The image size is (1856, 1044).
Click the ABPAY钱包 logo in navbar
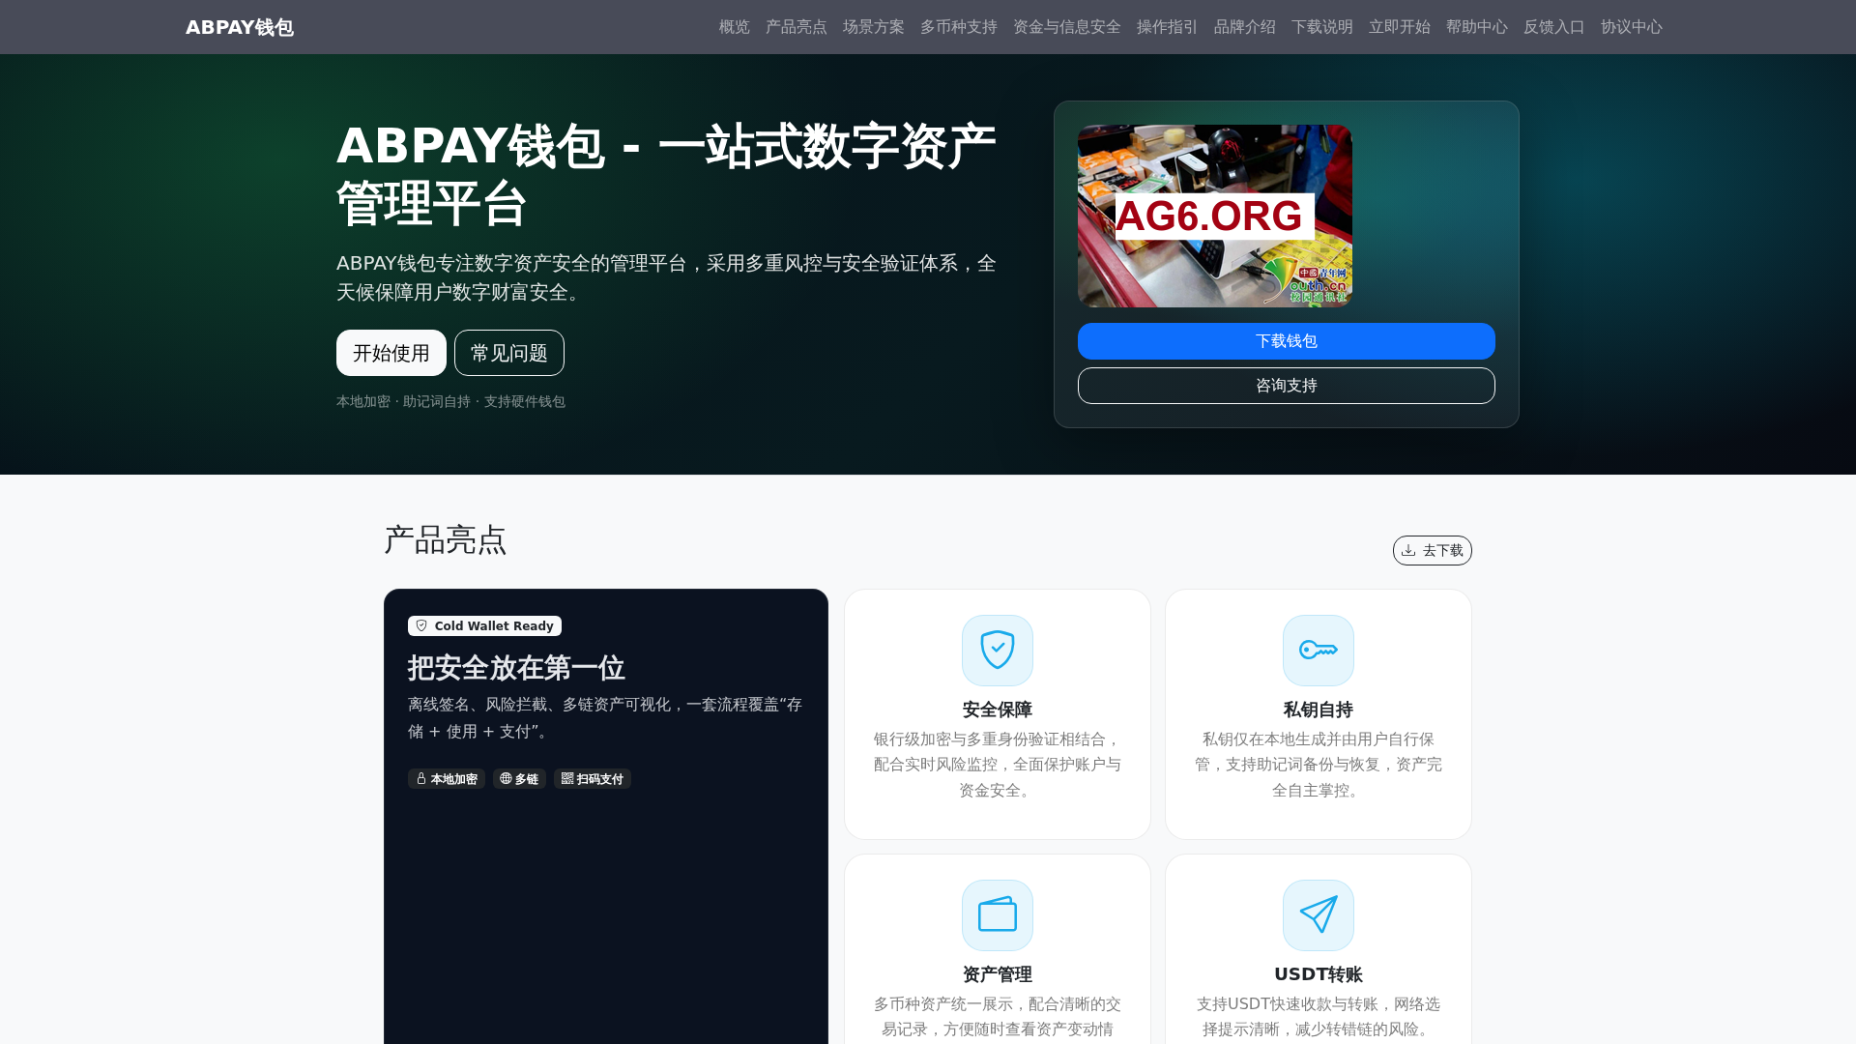tap(239, 27)
